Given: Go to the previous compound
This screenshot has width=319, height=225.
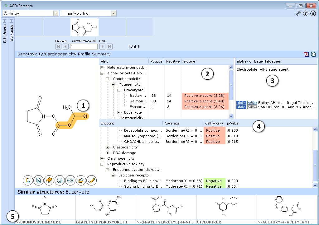Looking at the screenshot, I should pos(65,46).
